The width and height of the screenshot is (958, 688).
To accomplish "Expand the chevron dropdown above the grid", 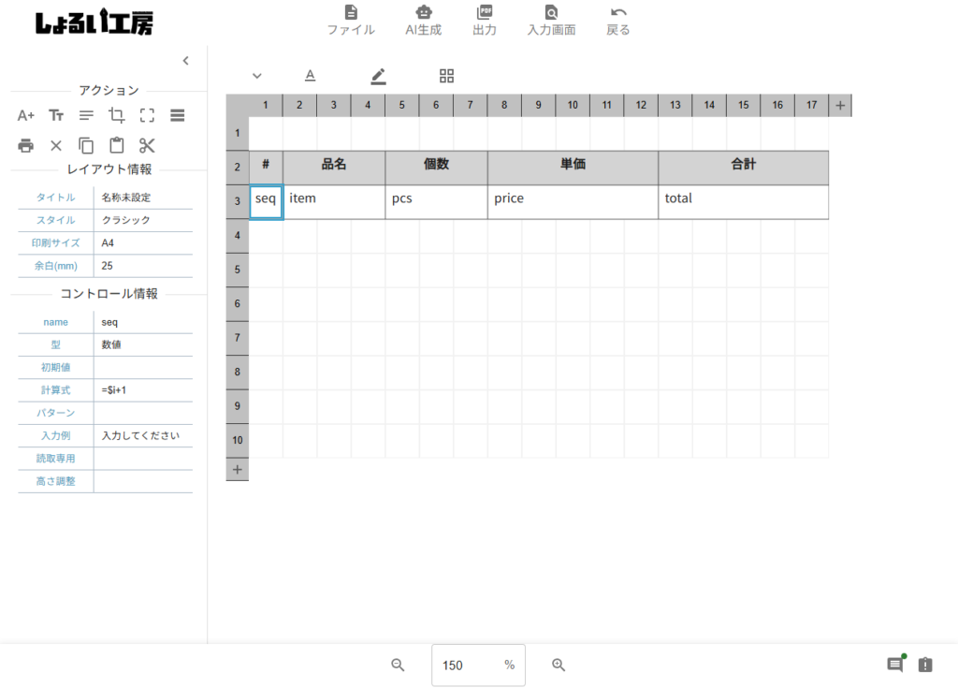I will click(x=257, y=76).
